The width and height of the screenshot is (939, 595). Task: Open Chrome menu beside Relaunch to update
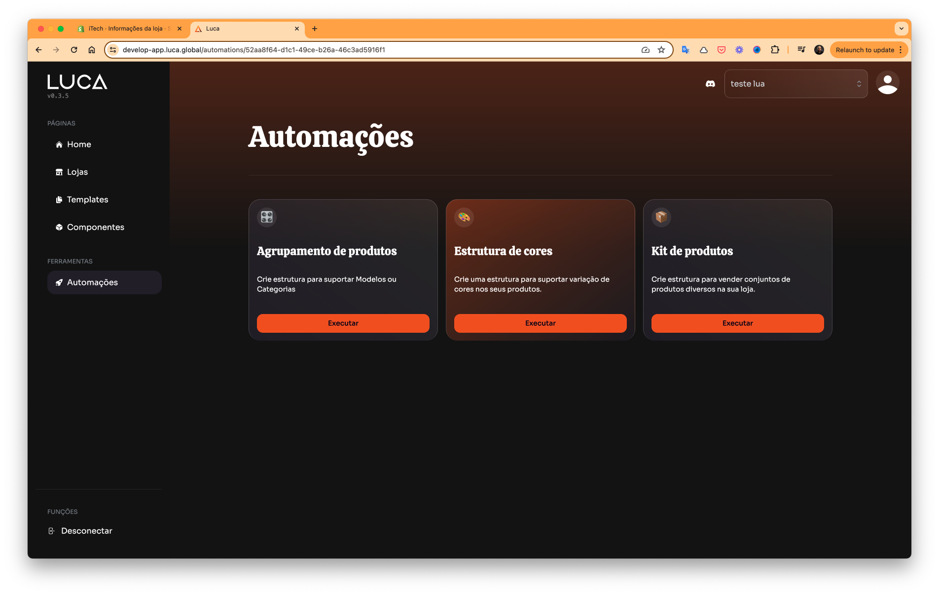pyautogui.click(x=901, y=50)
